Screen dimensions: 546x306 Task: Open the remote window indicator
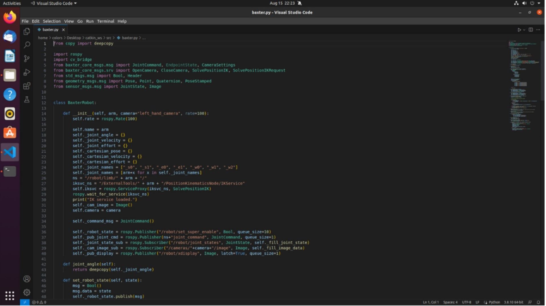pyautogui.click(x=25, y=302)
